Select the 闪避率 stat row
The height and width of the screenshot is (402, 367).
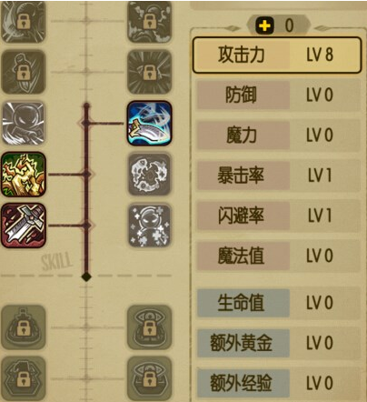(x=279, y=216)
